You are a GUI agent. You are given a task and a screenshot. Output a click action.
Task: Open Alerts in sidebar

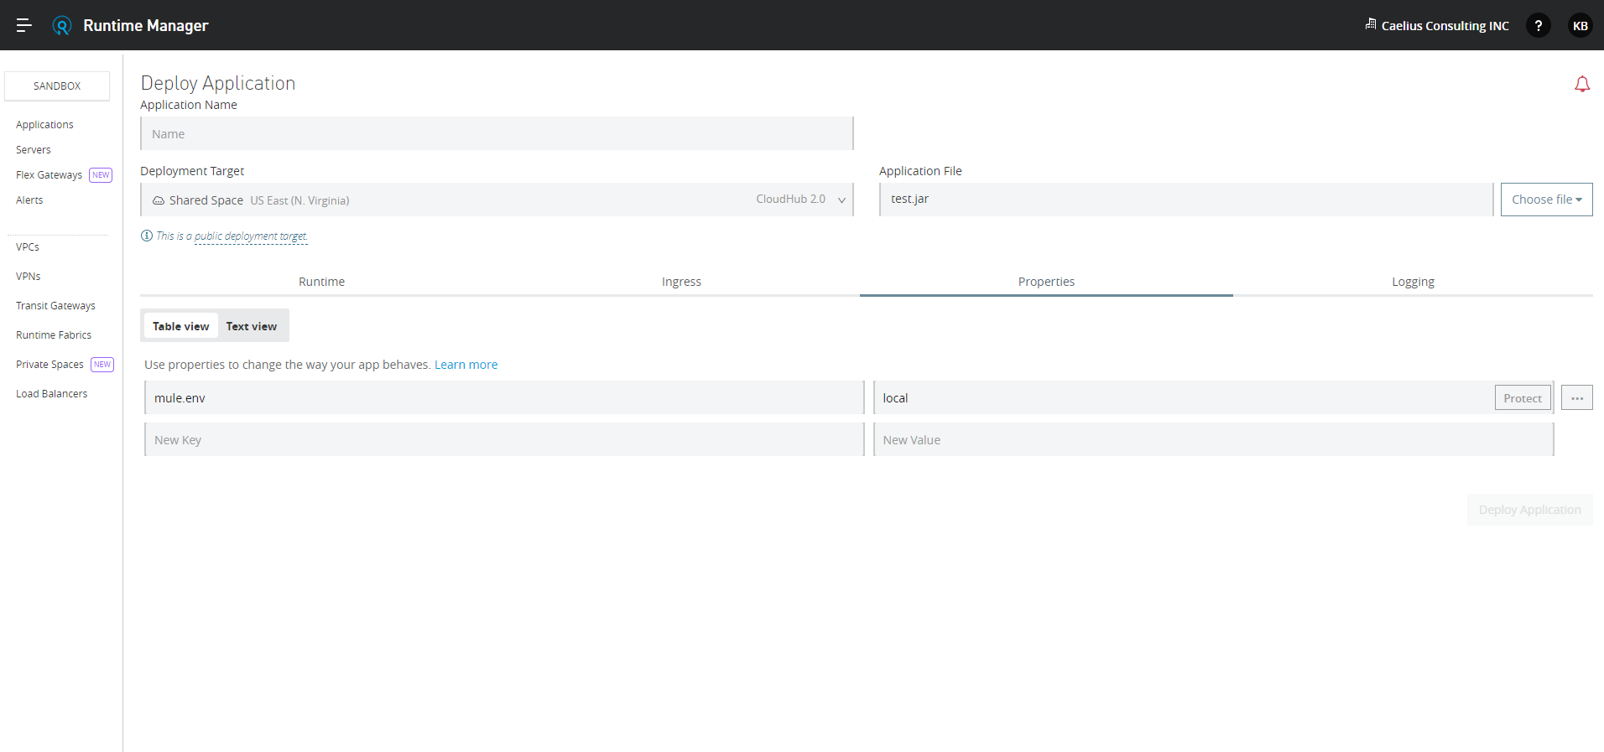(x=29, y=200)
